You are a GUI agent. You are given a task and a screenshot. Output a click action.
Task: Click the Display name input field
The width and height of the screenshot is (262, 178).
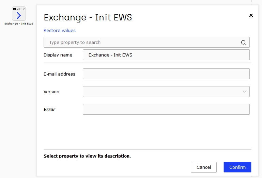tap(166, 55)
